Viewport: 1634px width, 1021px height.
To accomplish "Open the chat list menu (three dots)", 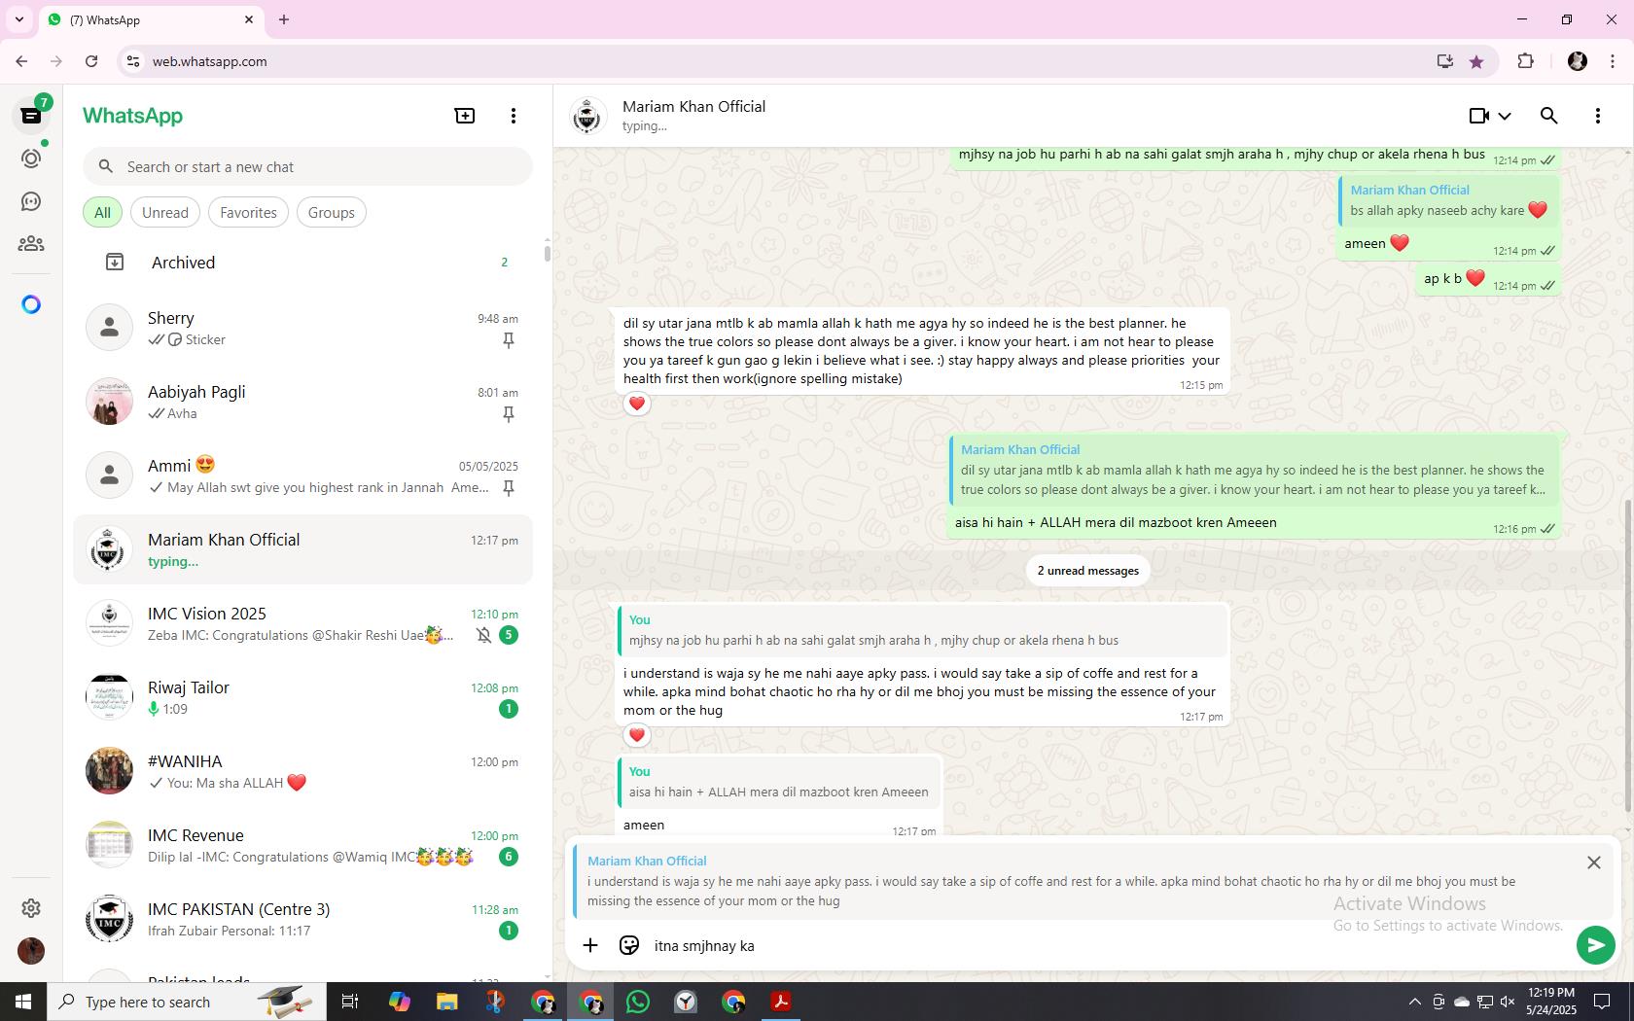I will pyautogui.click(x=514, y=116).
